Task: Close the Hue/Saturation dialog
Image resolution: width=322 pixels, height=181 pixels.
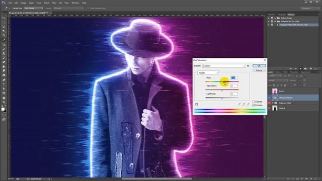Action: pos(265,60)
